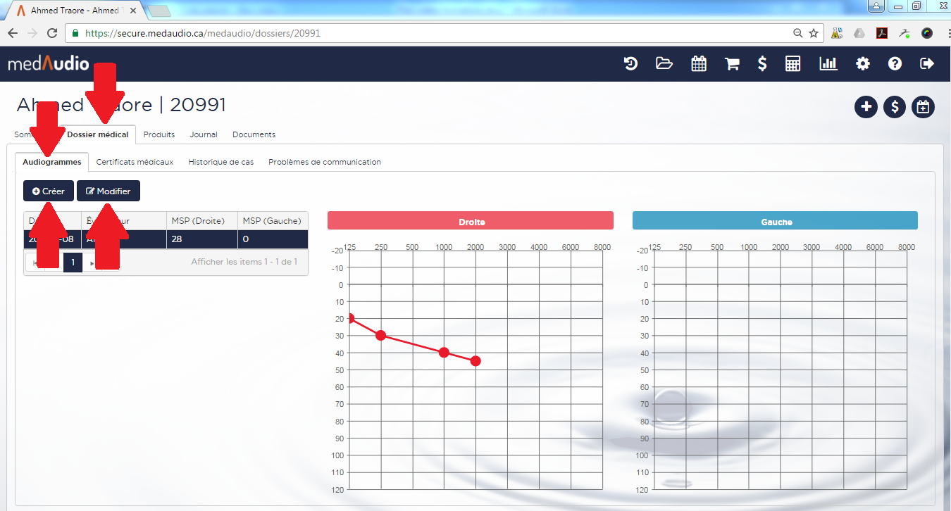Open the Historique de cas sub-tab

click(220, 162)
